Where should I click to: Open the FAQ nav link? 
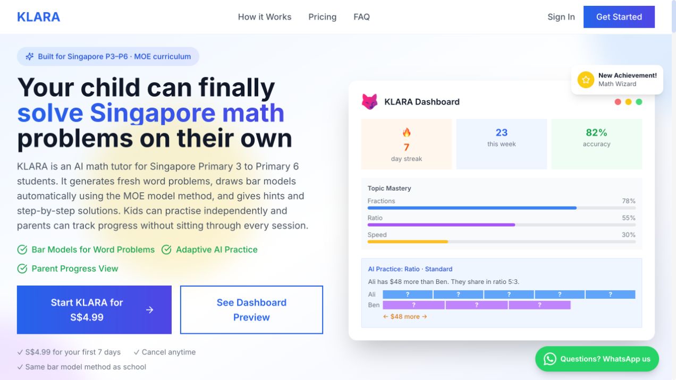click(x=361, y=17)
